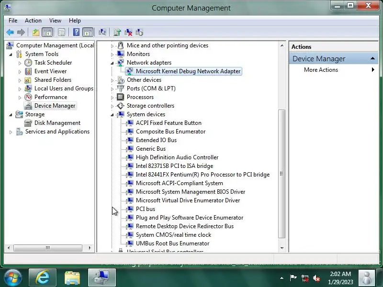383x287 pixels.
Task: Select UMBus Root Bus Enumerator
Action: (x=172, y=243)
